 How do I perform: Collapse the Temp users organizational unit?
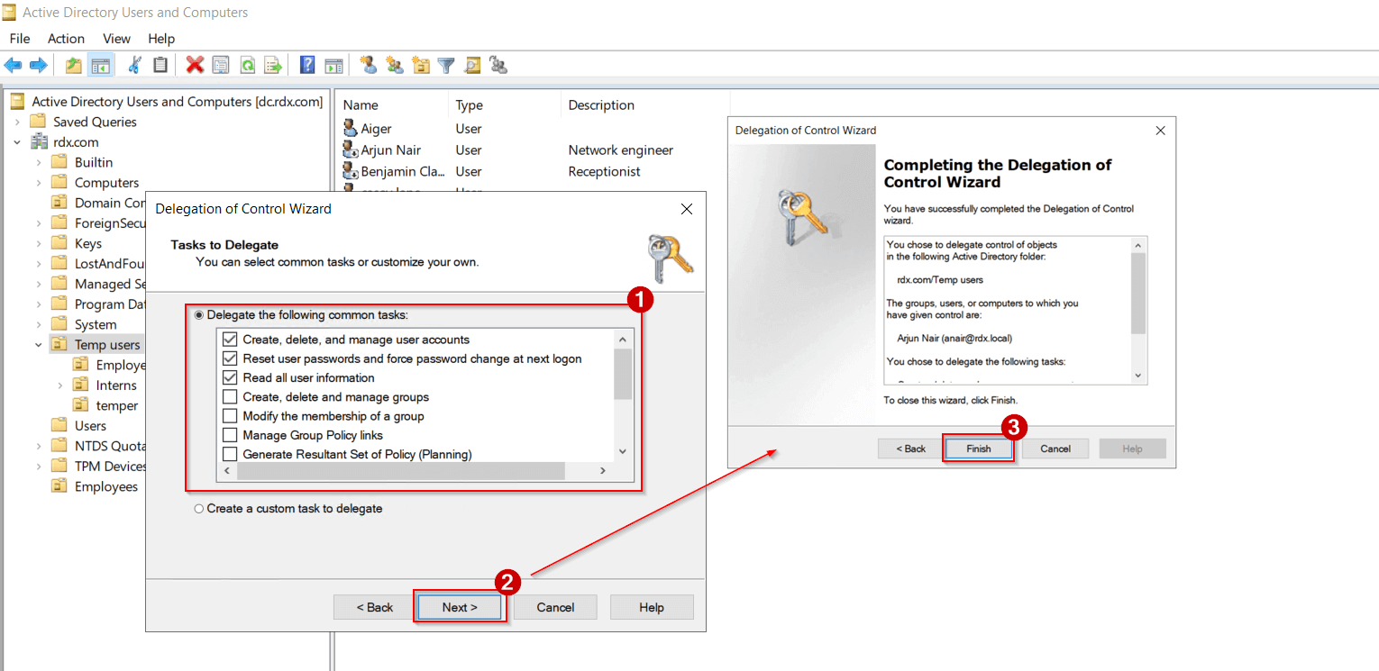(x=38, y=344)
